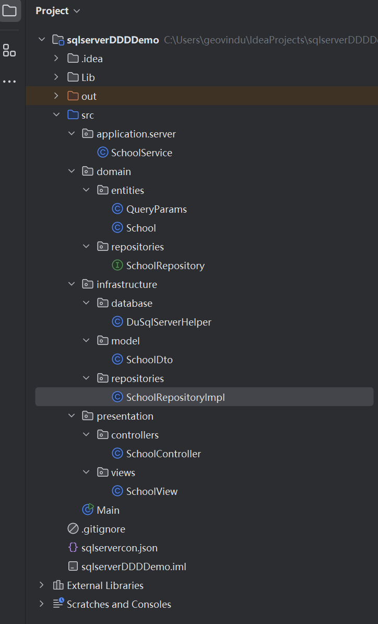Image resolution: width=378 pixels, height=624 pixels.
Task: Select the SchoolDto class
Action: 149,360
